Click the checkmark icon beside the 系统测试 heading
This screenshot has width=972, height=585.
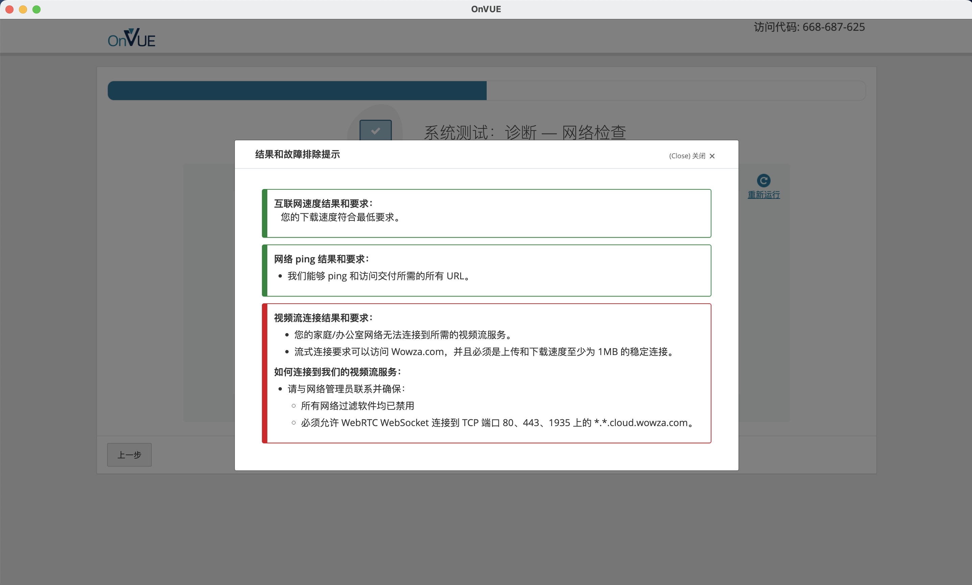pos(375,131)
